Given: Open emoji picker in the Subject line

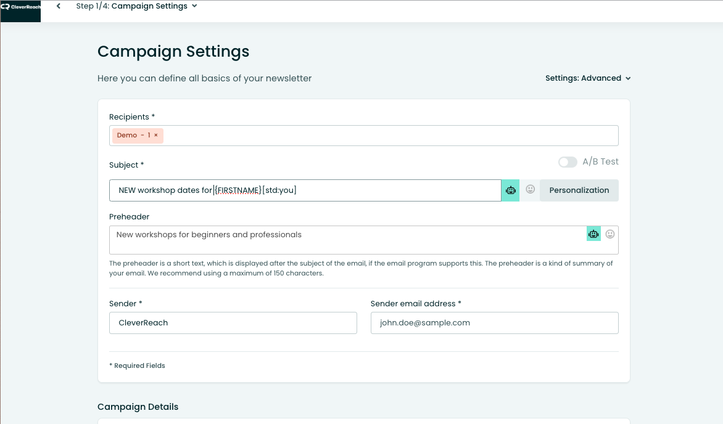Looking at the screenshot, I should pos(530,190).
